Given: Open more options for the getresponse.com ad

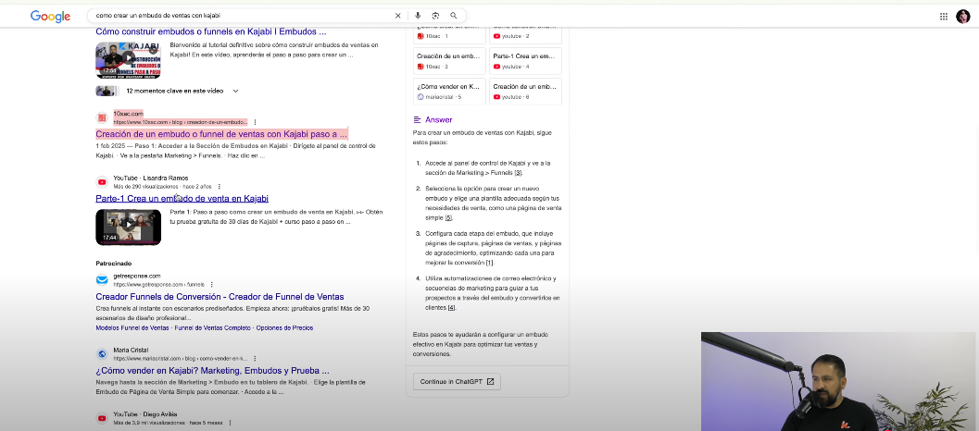Looking at the screenshot, I should [x=211, y=284].
